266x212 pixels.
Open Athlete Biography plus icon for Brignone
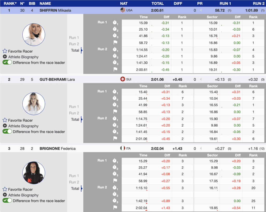(5, 195)
